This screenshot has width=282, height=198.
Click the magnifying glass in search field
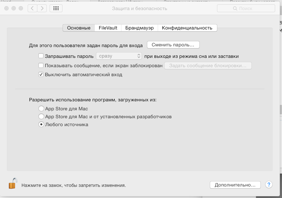[x=235, y=8]
